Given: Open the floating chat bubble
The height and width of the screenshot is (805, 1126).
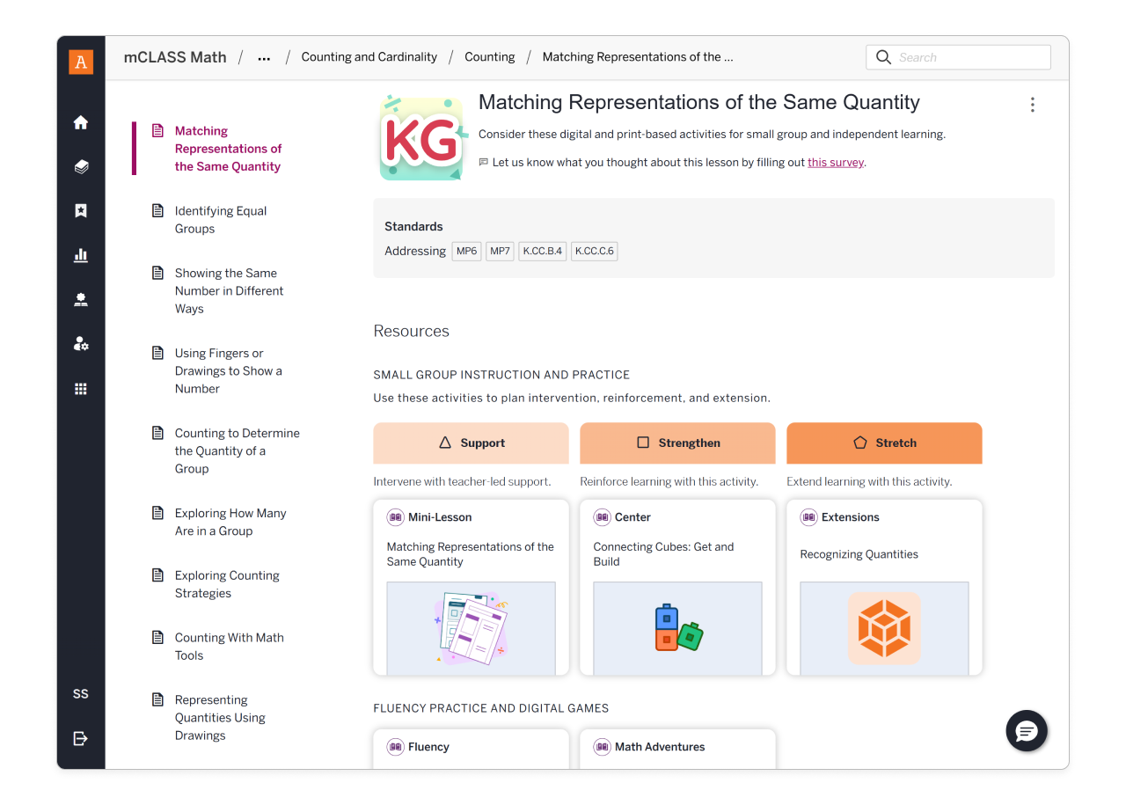Looking at the screenshot, I should point(1027,731).
